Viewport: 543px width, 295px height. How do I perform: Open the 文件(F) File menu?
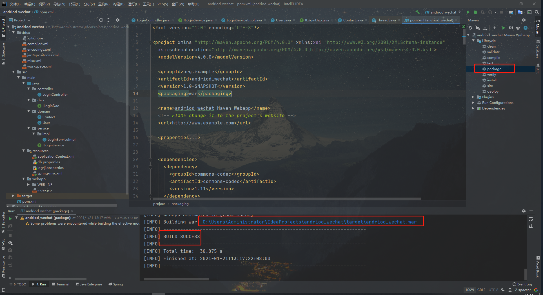tap(15, 4)
